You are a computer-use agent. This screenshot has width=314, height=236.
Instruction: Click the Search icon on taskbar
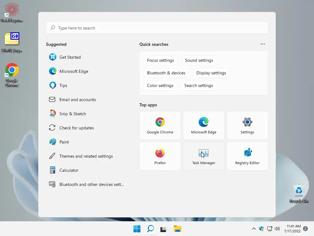coord(150,229)
